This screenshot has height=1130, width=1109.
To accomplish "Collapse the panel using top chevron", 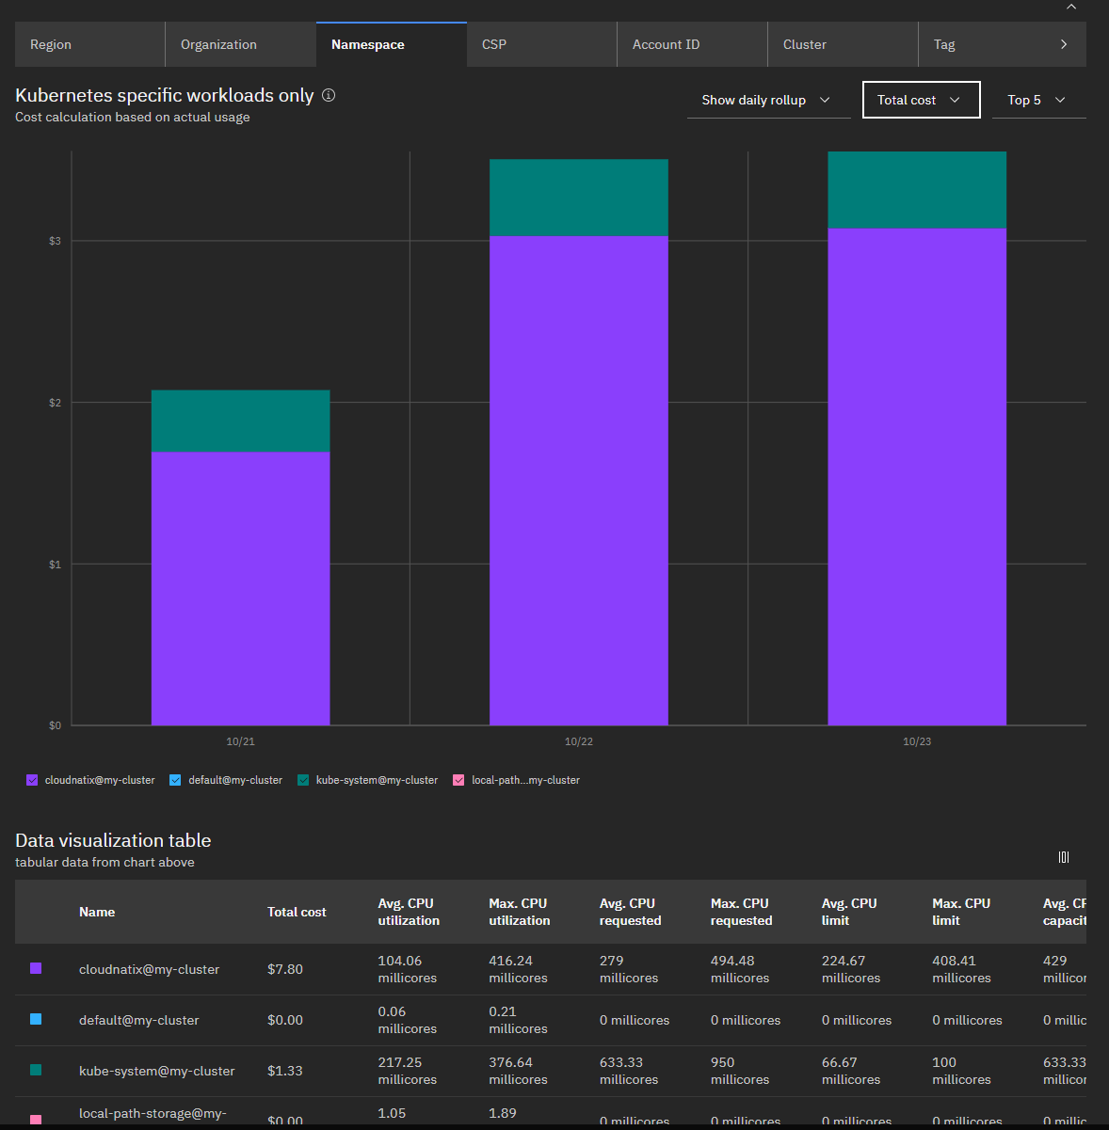I will pyautogui.click(x=1071, y=7).
